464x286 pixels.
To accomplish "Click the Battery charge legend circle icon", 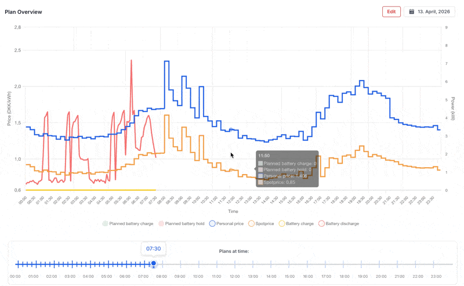I will [282, 223].
